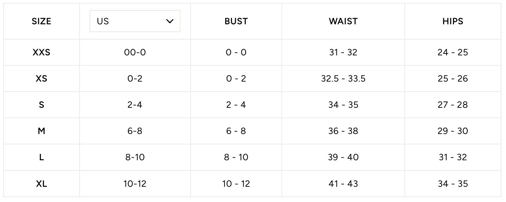
Task: Select the M size row label
Action: click(41, 131)
